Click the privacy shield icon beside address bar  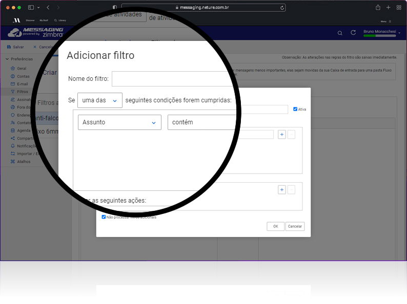coord(115,8)
